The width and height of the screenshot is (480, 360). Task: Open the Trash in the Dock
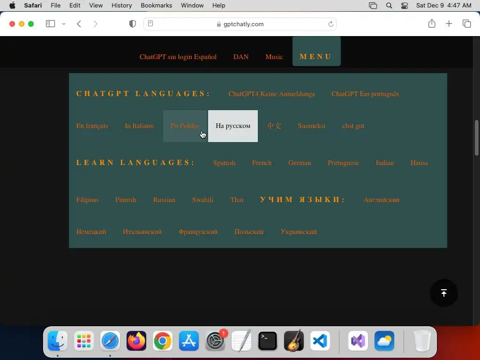click(x=422, y=341)
